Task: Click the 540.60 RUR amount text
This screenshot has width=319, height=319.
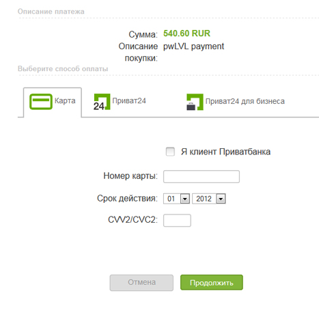Action: (x=186, y=33)
